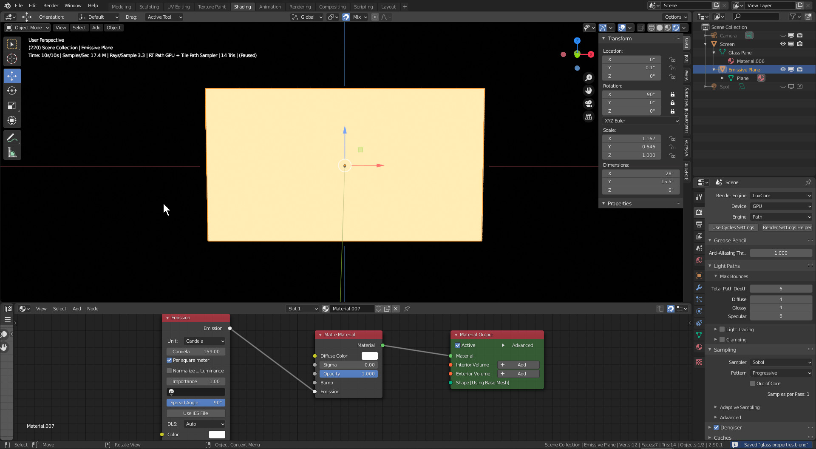This screenshot has height=449, width=816.
Task: Click the toggle camera view icon
Action: [x=589, y=103]
